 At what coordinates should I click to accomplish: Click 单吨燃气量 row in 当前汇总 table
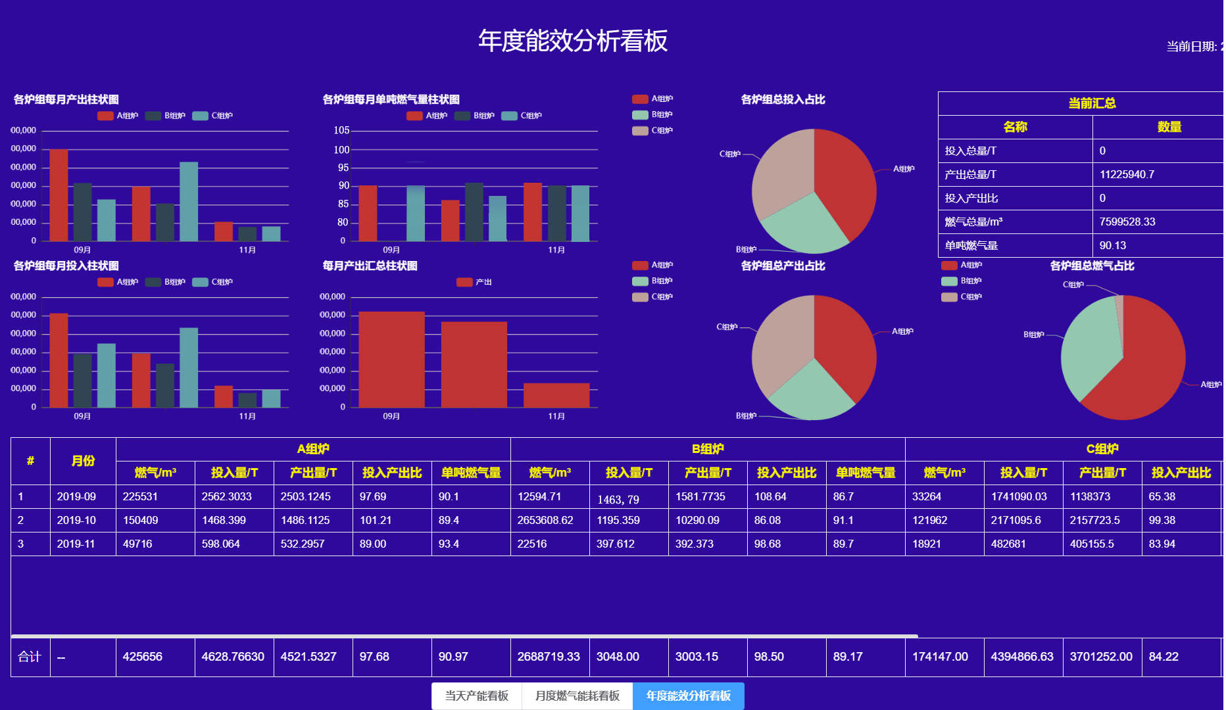(x=1016, y=245)
